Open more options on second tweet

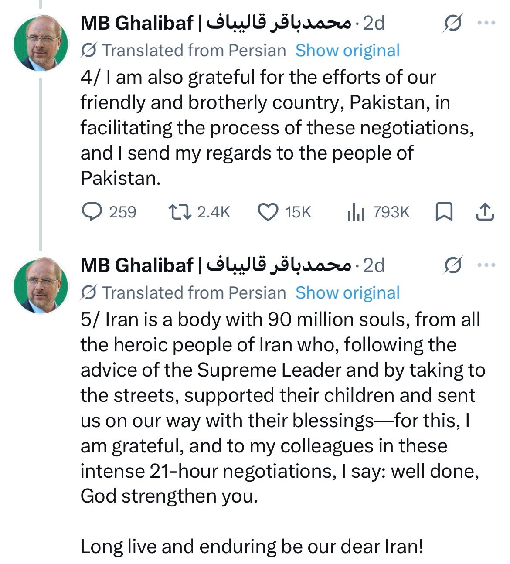pos(486,265)
